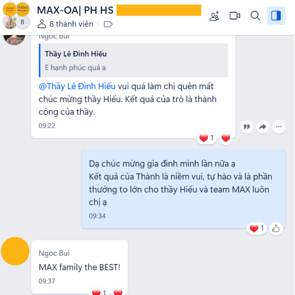Click the @Thầy Lê Đình Hiếu mention
This screenshot has height=295, width=295.
click(77, 86)
